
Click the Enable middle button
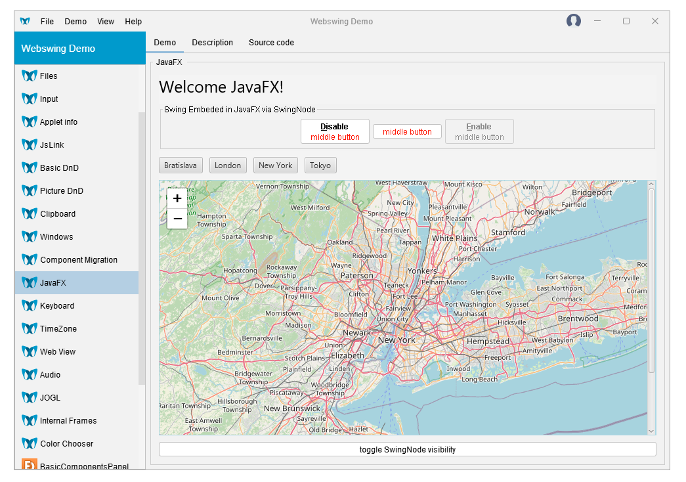(479, 131)
